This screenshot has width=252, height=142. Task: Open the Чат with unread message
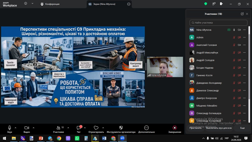[79, 129]
